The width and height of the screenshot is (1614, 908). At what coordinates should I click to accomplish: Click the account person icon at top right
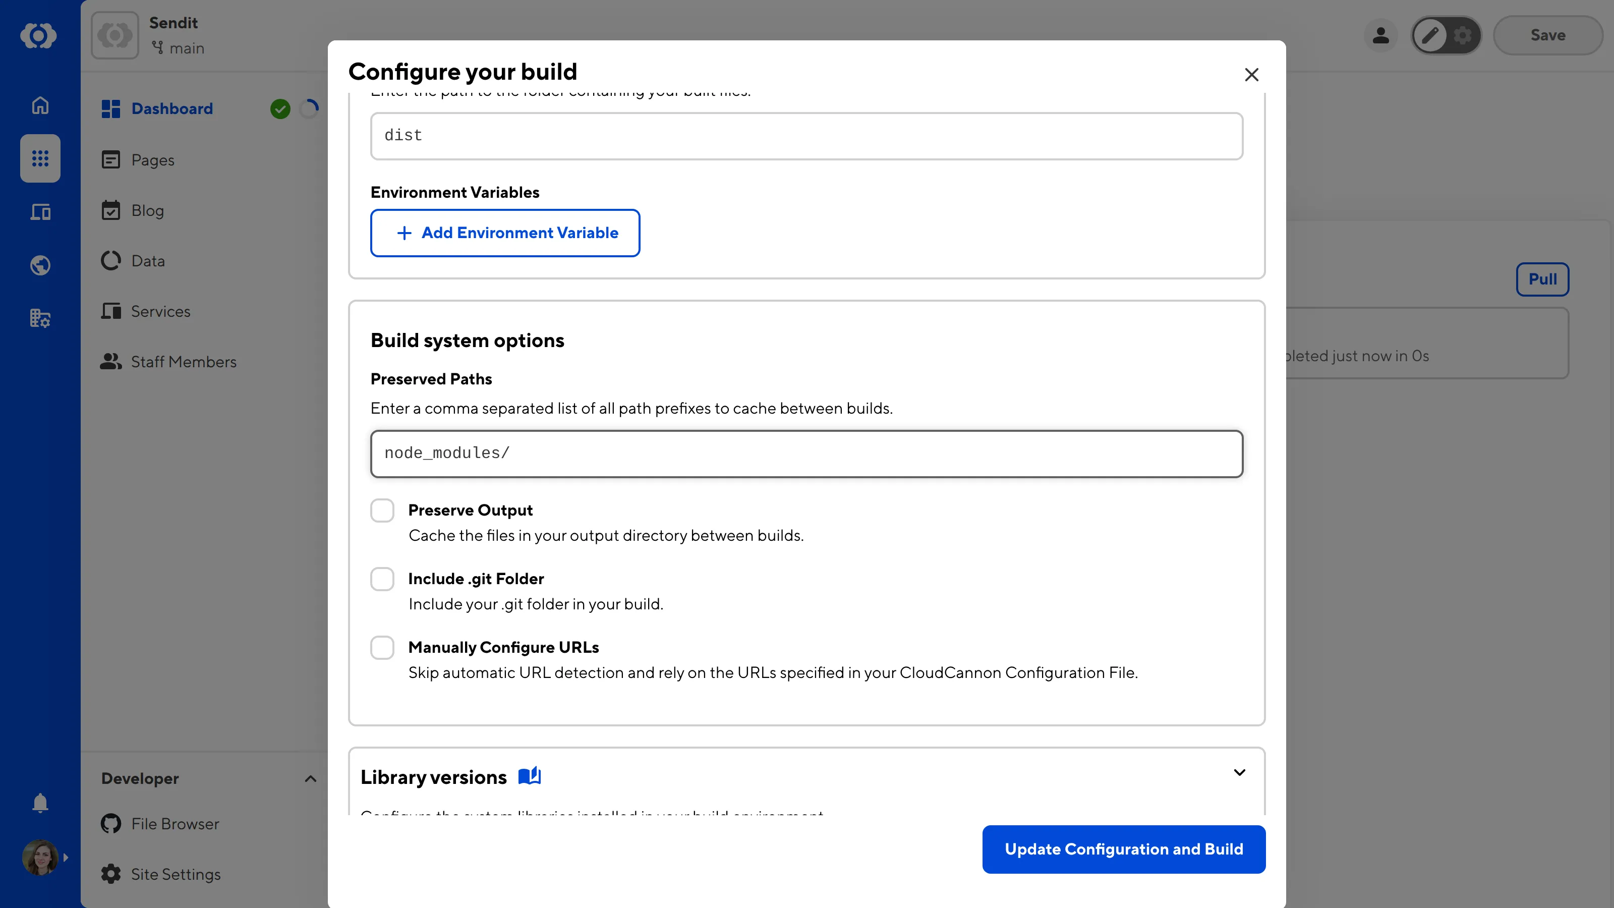click(x=1381, y=36)
